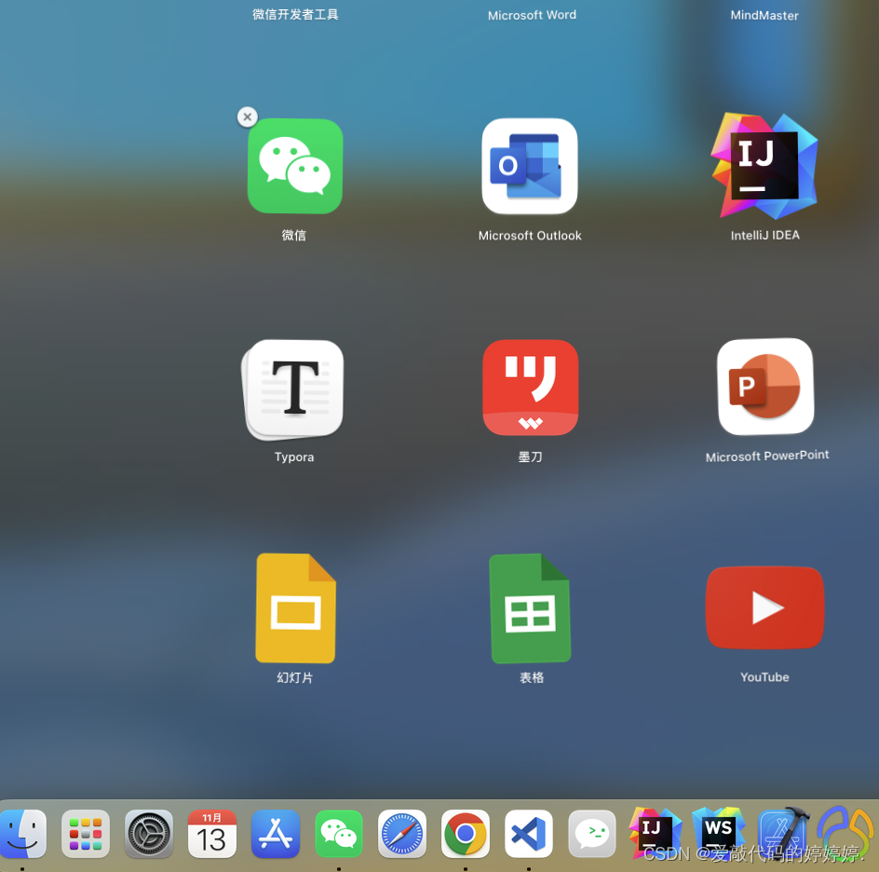Screen dimensions: 879x872
Task: Launch Microsoft PowerPoint
Action: point(765,387)
